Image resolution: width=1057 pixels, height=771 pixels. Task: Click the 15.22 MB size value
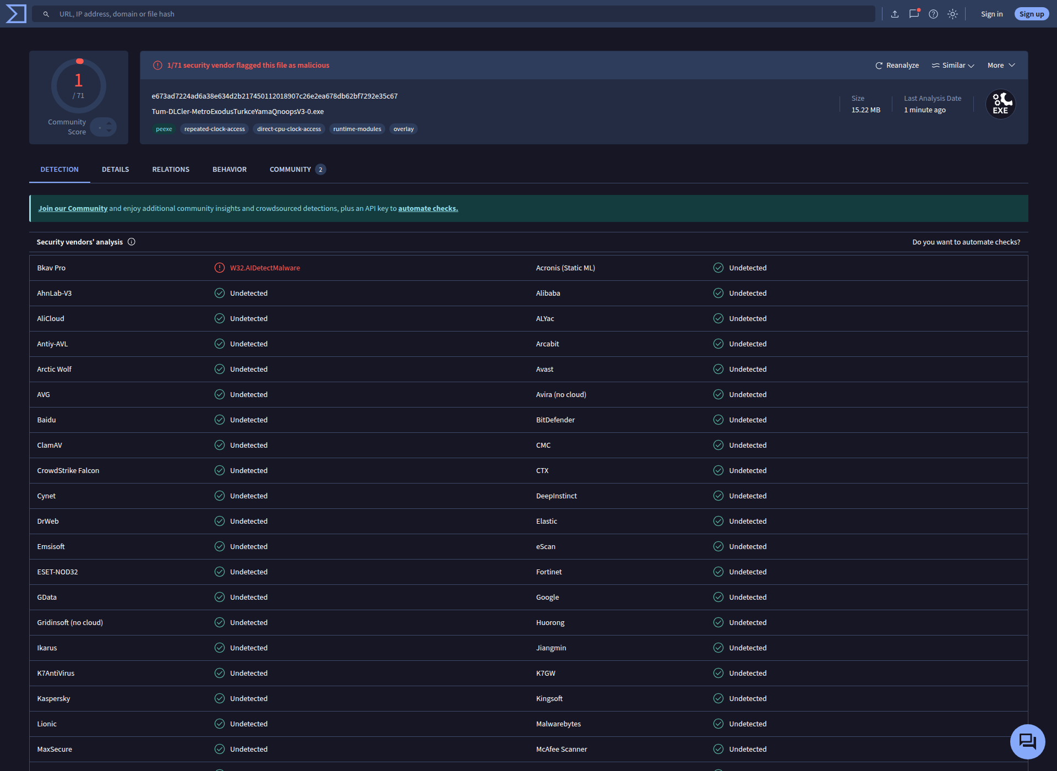pyautogui.click(x=866, y=110)
